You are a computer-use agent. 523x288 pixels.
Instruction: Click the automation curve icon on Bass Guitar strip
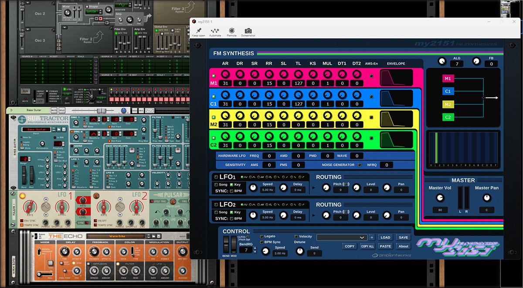click(149, 111)
